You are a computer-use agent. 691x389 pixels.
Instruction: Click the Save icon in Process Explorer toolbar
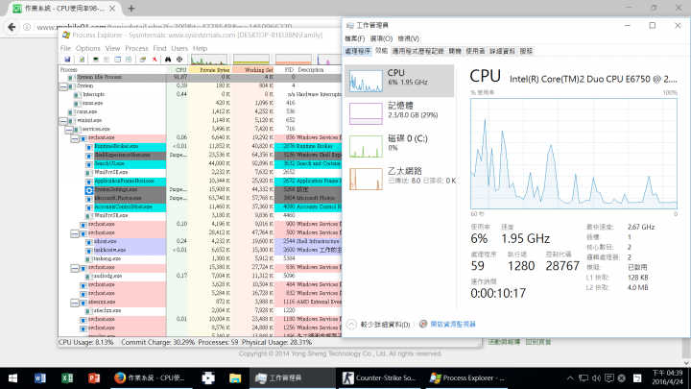[67, 60]
